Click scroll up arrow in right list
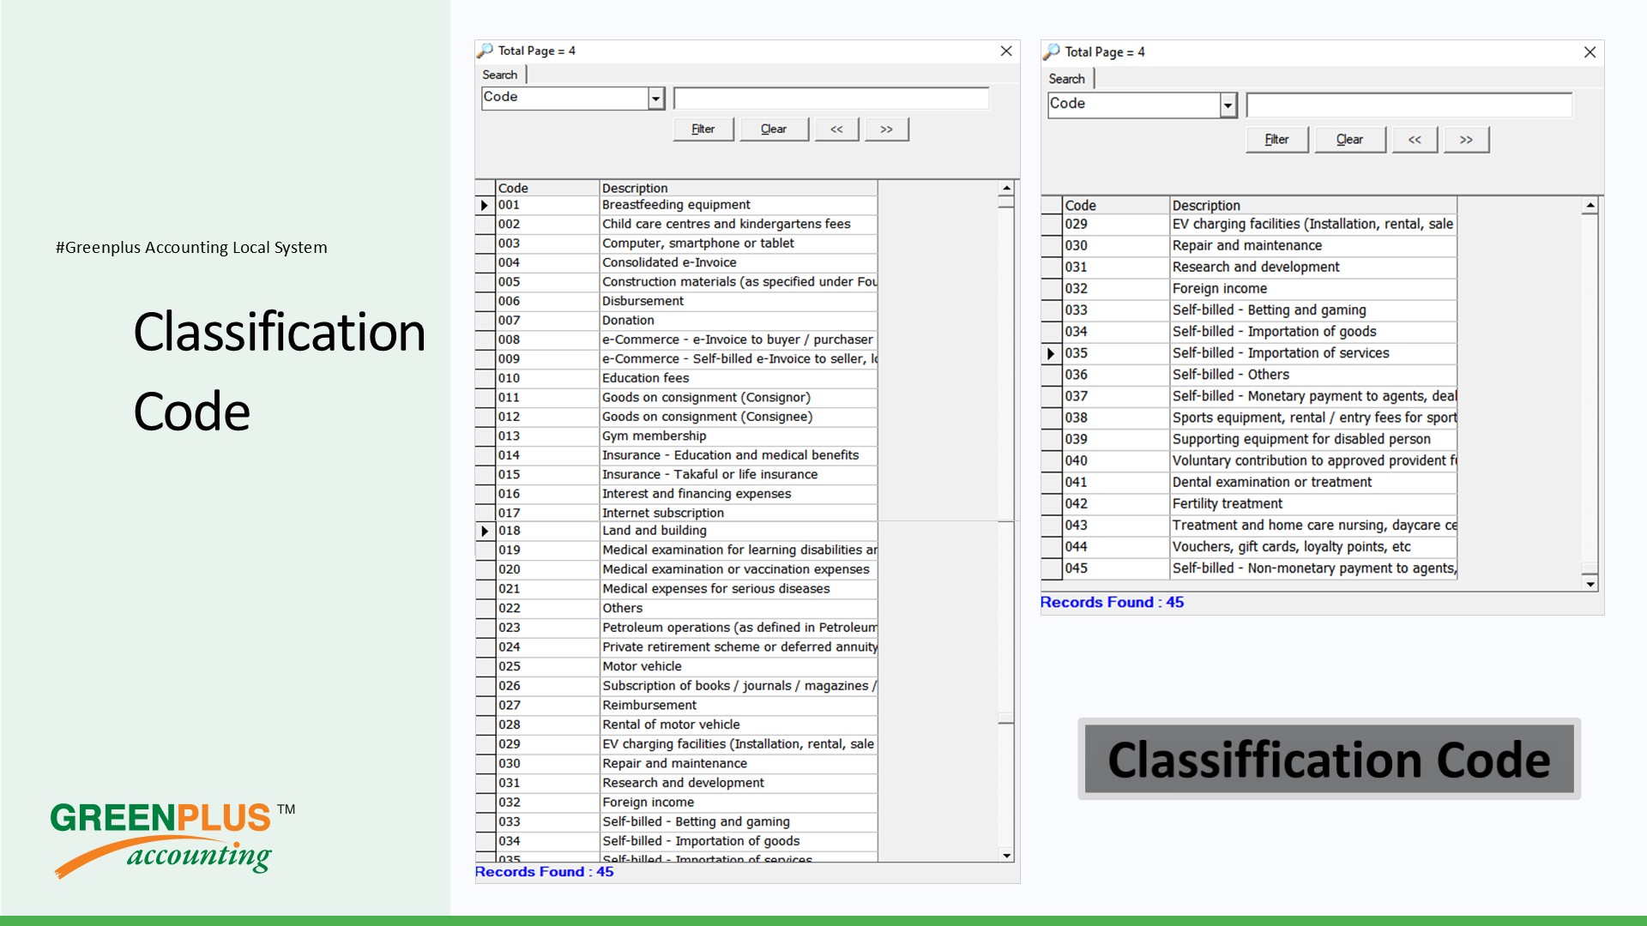Viewport: 1647px width, 926px height. coord(1590,205)
